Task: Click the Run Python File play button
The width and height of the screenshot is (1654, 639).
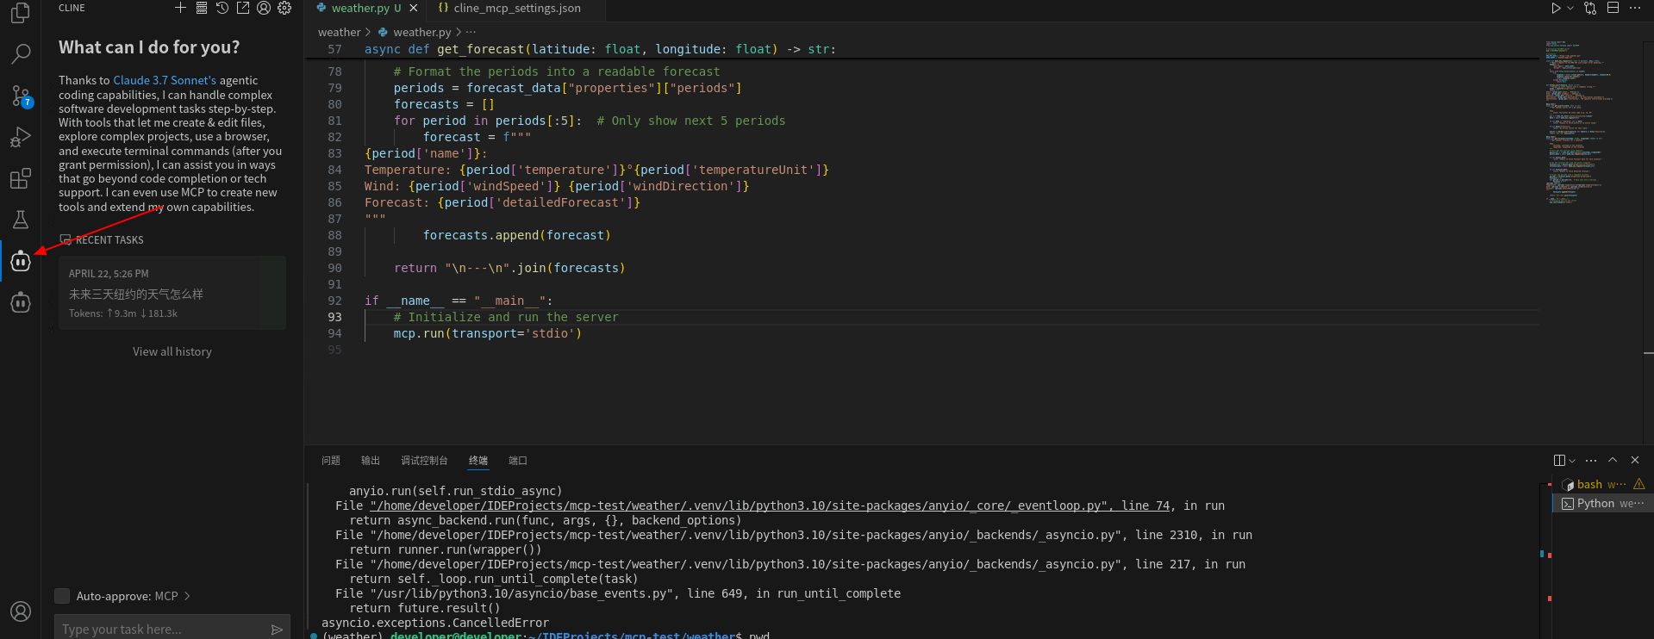Action: [1556, 8]
